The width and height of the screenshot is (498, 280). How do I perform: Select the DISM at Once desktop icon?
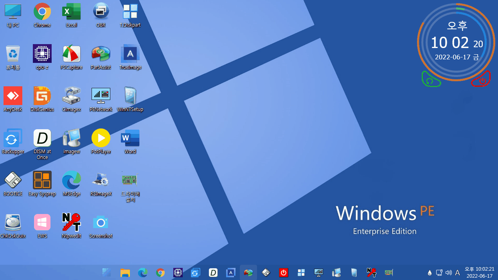coord(42,144)
